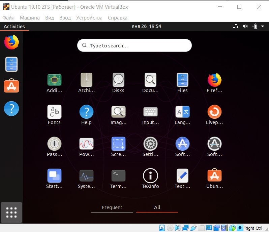Open the network status icon in top bar

pyautogui.click(x=236, y=26)
